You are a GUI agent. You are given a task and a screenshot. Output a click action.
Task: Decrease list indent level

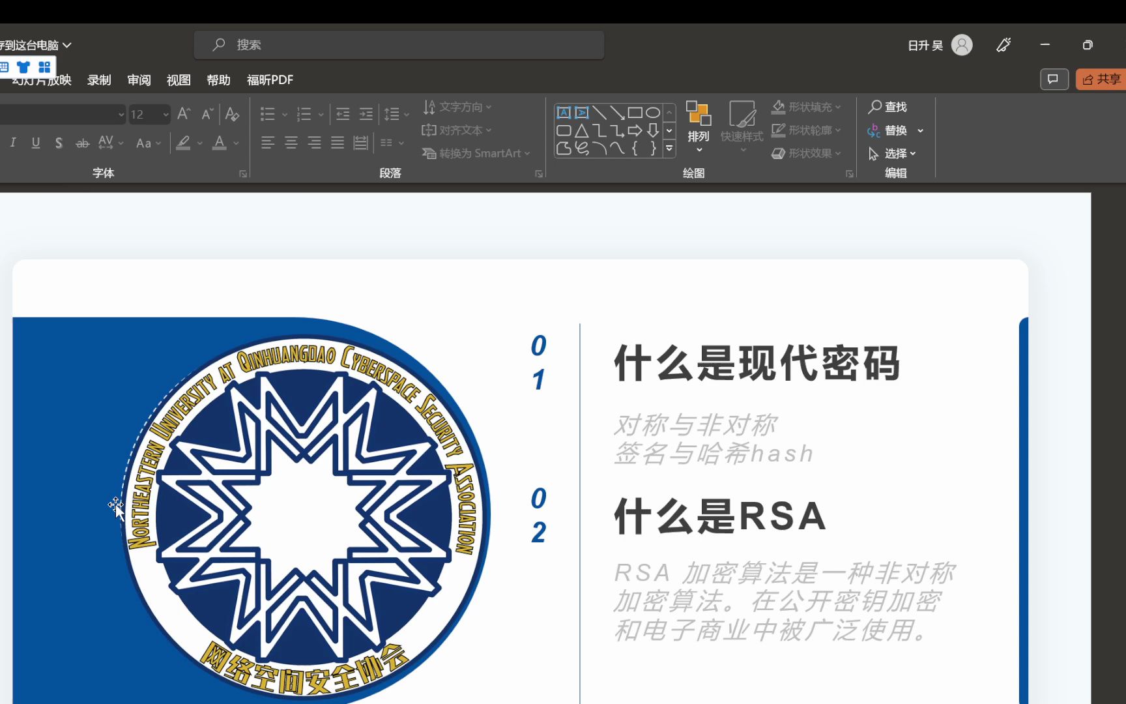pos(343,114)
